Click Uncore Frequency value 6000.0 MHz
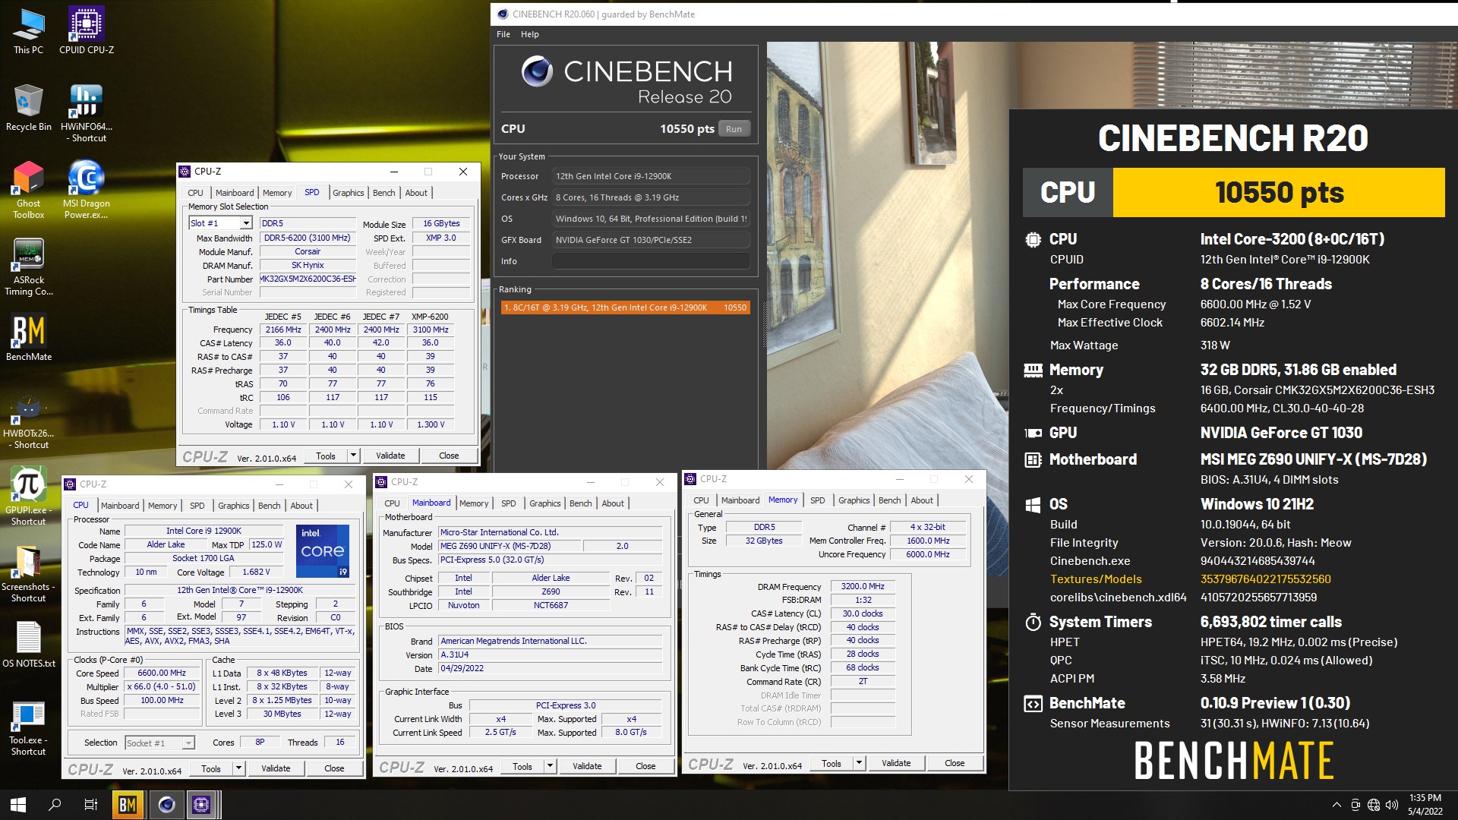The height and width of the screenshot is (820, 1458). pos(928,554)
